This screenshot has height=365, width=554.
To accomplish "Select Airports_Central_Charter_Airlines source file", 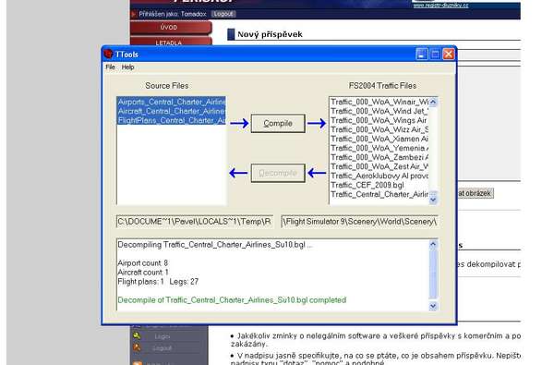I will 172,102.
